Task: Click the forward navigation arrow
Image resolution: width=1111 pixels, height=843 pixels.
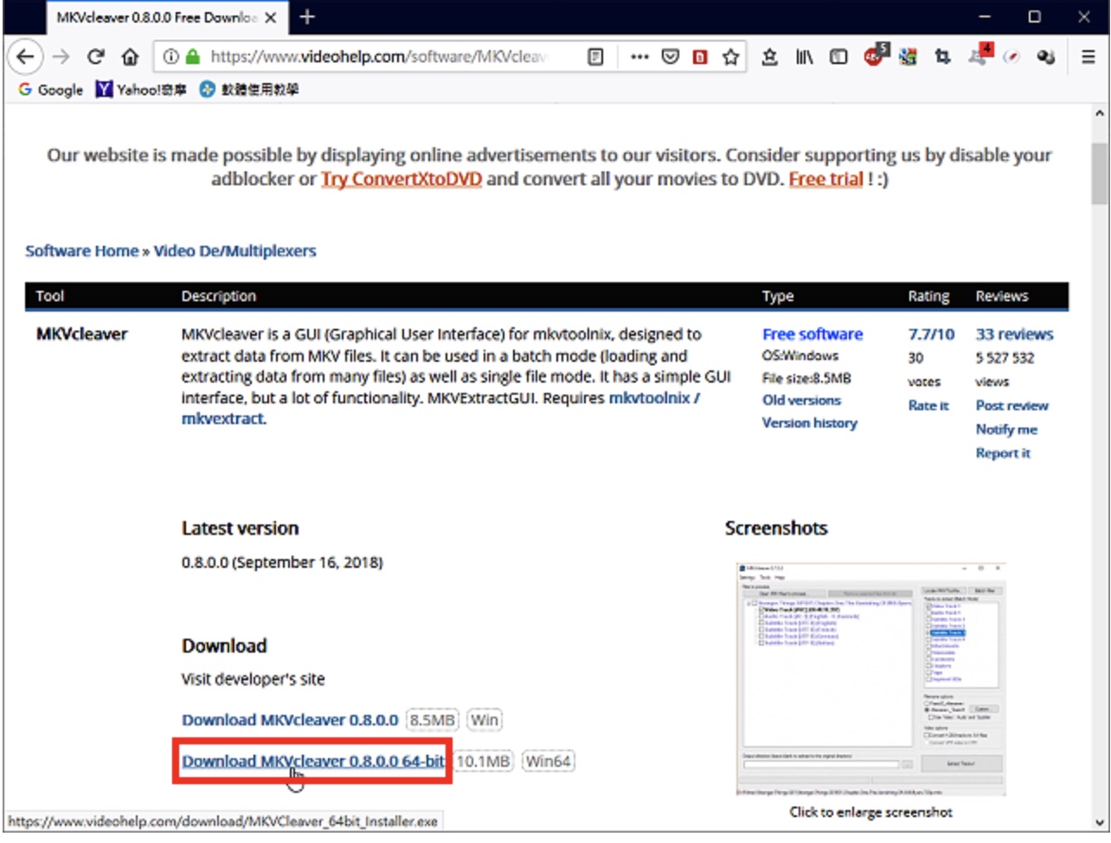Action: [61, 57]
